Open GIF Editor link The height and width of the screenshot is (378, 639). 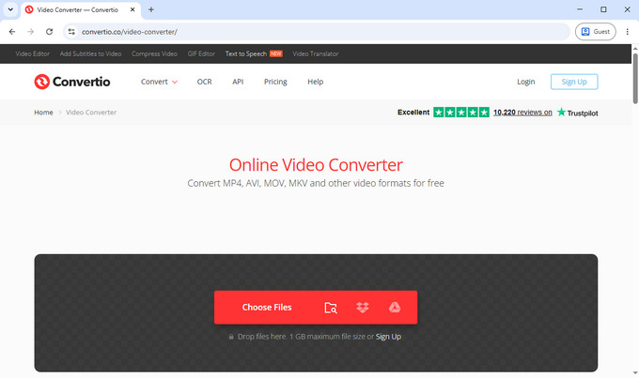(201, 53)
